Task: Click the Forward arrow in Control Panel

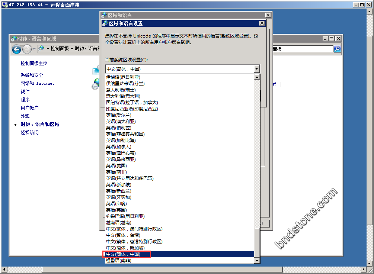Action: pyautogui.click(x=27, y=49)
